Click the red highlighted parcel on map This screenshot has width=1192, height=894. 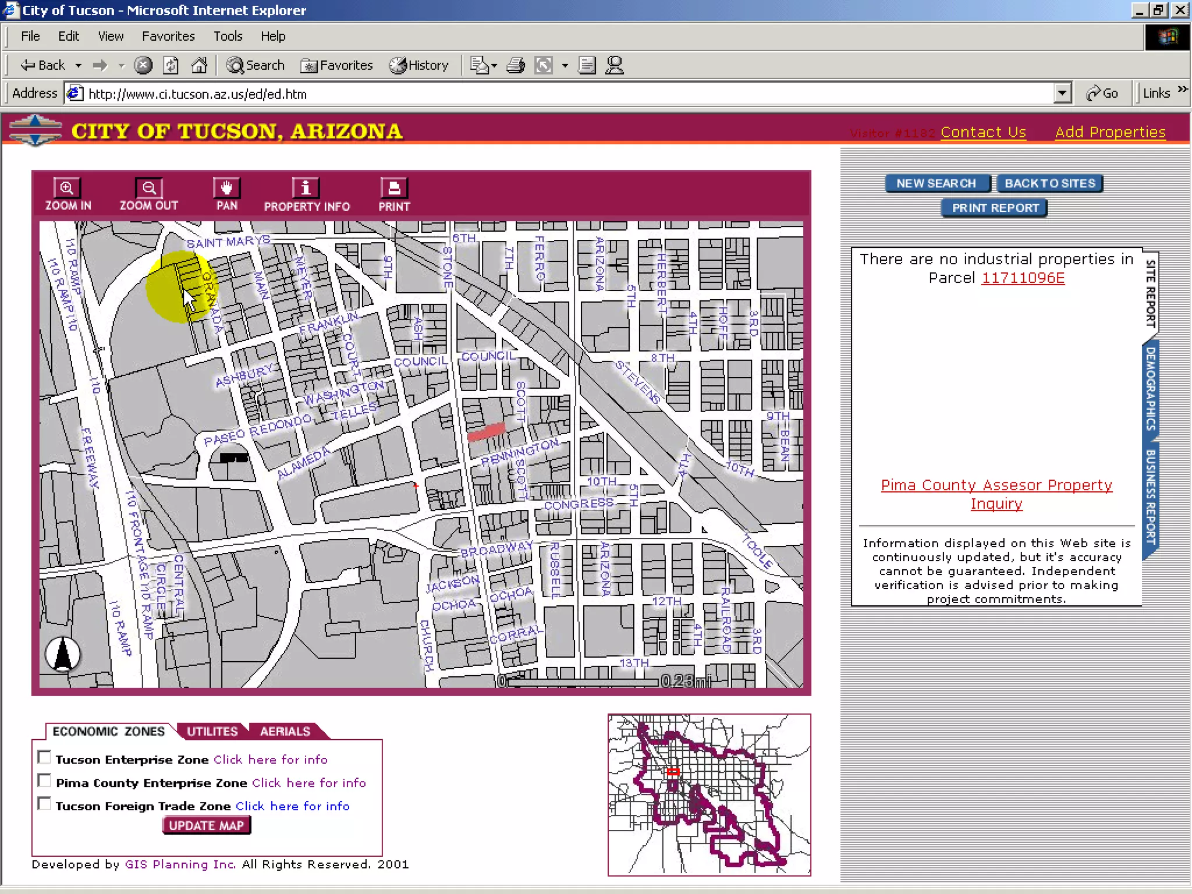tap(486, 432)
